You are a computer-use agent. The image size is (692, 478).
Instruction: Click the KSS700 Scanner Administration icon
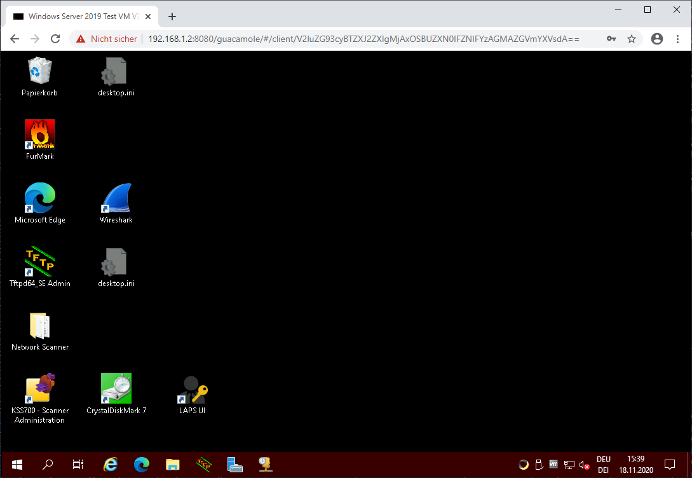[x=39, y=389]
